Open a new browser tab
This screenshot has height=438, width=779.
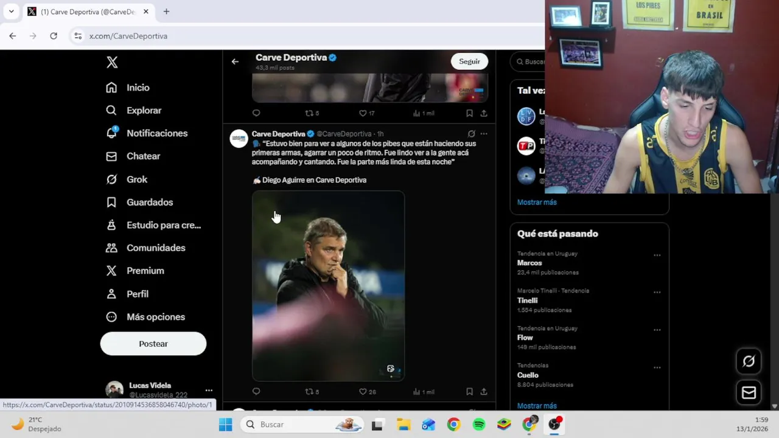[x=166, y=12]
